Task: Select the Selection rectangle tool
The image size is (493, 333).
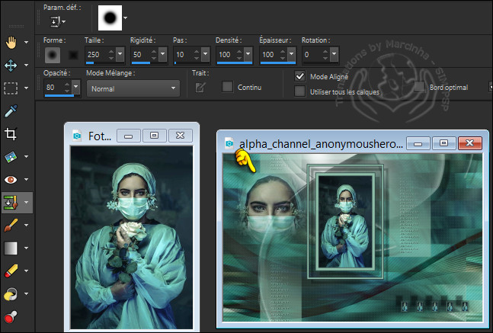Action: (x=11, y=88)
